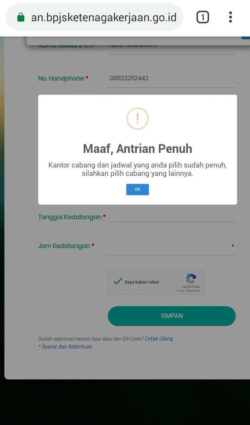Dismiss the dialog with OK button
Viewport: 250px width, 425px height.
137,189
